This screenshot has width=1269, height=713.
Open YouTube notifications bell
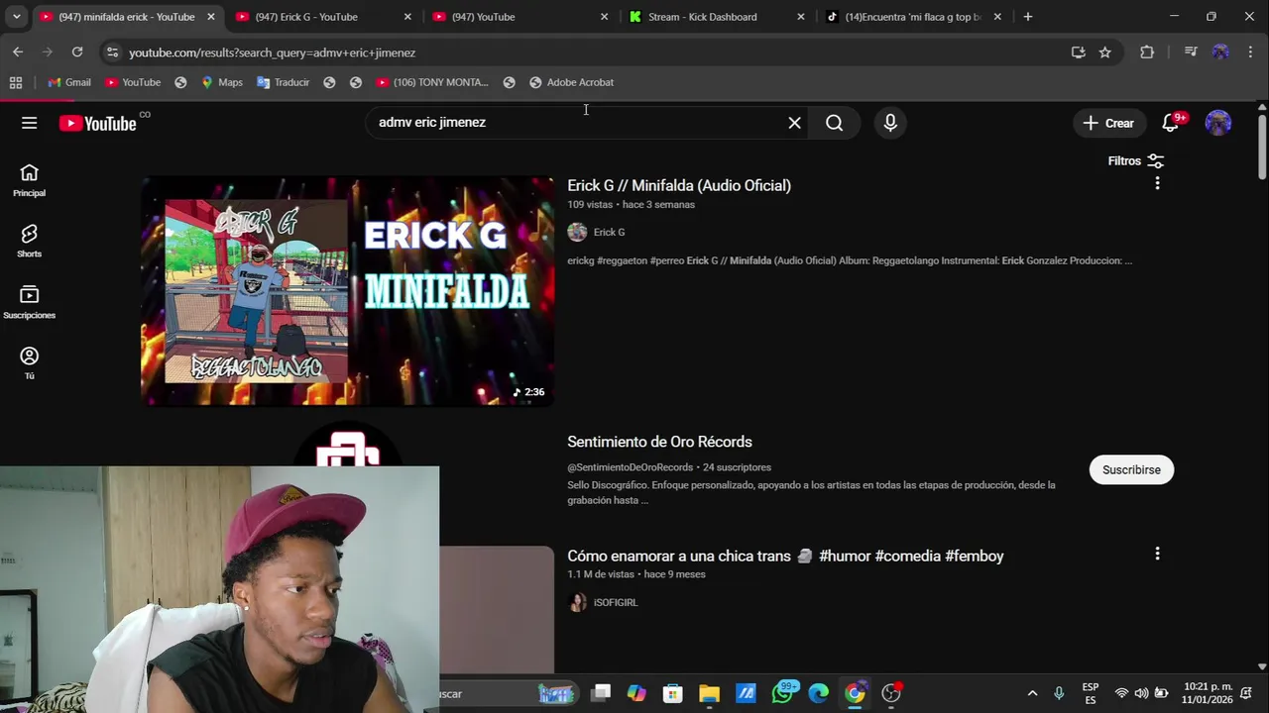tap(1171, 123)
